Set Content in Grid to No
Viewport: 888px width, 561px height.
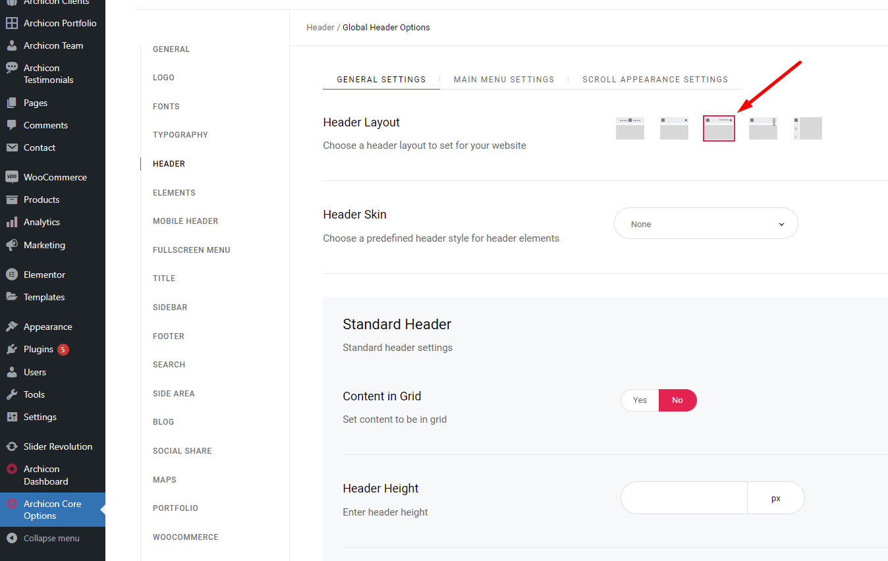(x=677, y=400)
